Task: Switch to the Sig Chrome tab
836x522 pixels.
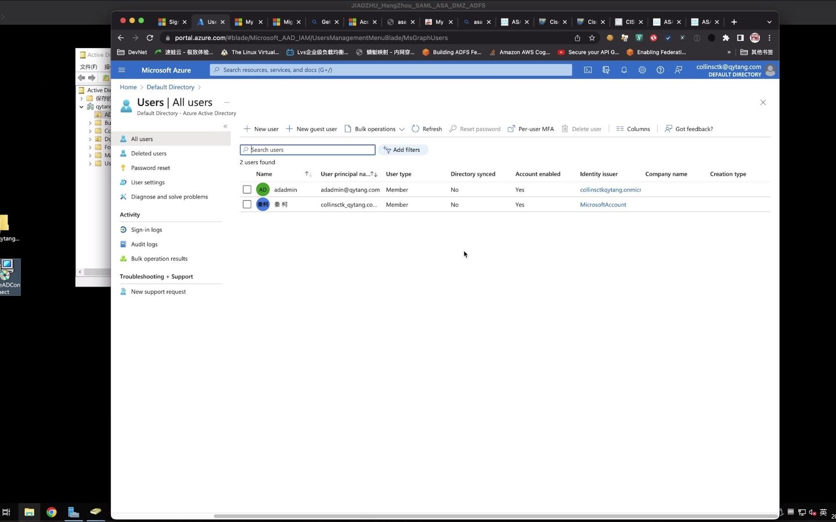Action: click(172, 22)
